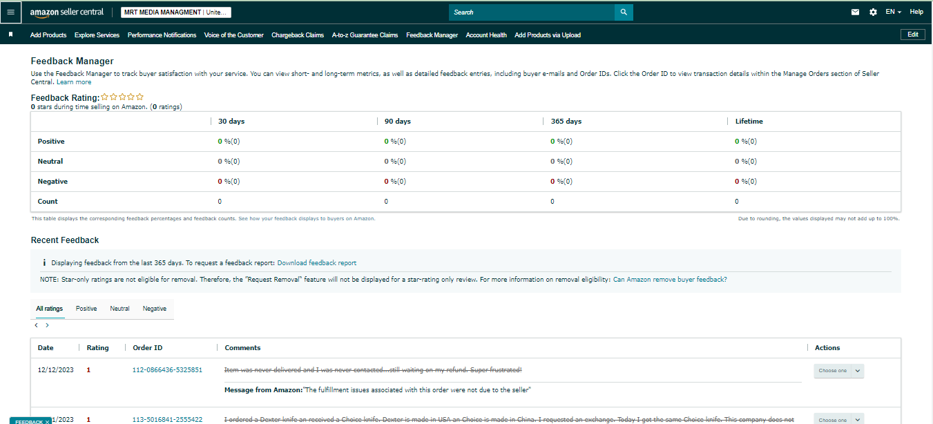Open Choose one dropdown for order 112-0866436-5325851
The width and height of the screenshot is (933, 424).
coord(838,371)
